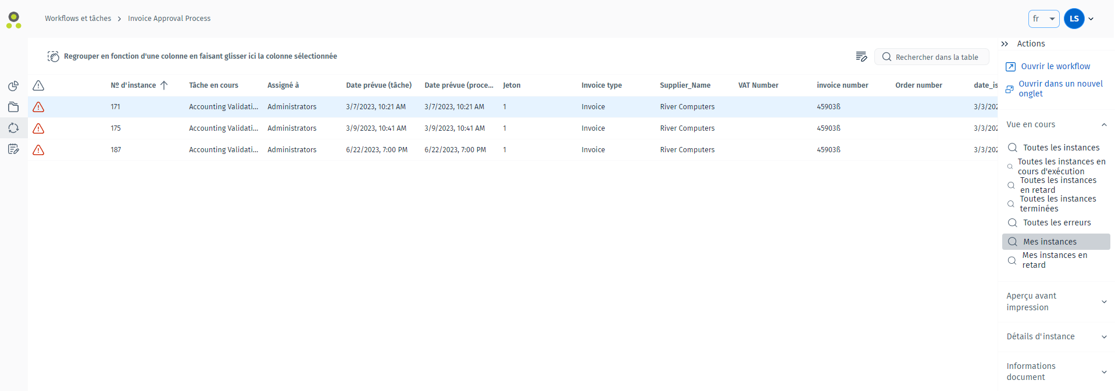Click the red warning icon for instance 187
This screenshot has height=391, width=1115.
coord(38,150)
